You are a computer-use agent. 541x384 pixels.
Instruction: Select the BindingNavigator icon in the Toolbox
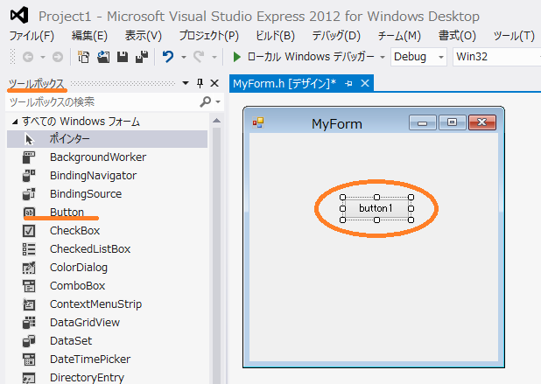pyautogui.click(x=29, y=176)
